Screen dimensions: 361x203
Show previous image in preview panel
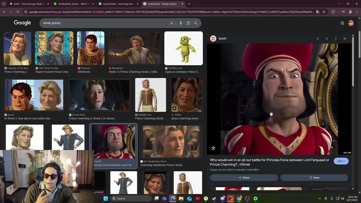pyautogui.click(x=318, y=39)
